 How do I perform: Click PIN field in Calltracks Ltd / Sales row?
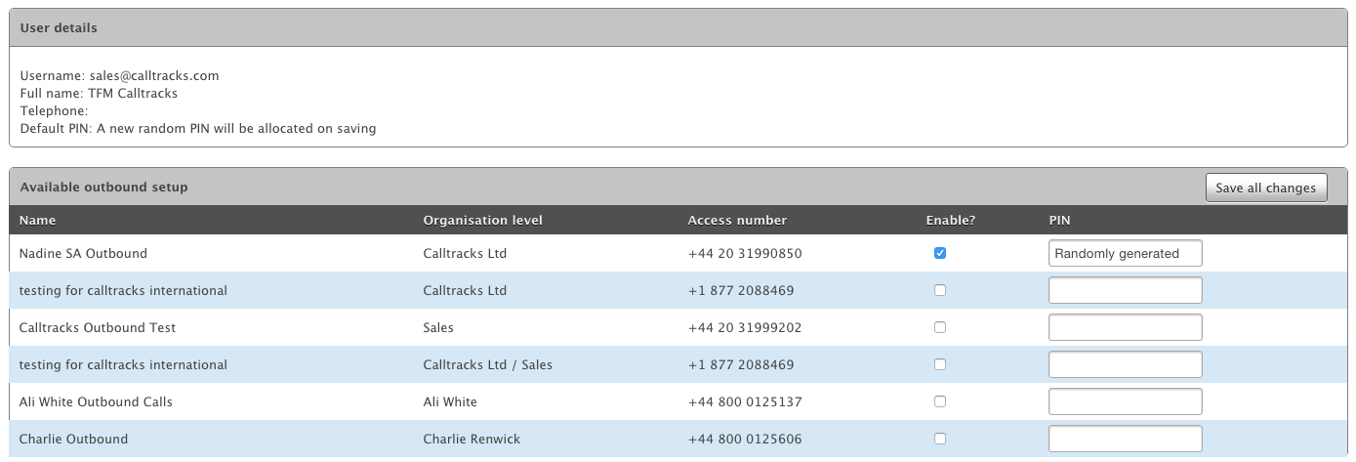click(1126, 364)
